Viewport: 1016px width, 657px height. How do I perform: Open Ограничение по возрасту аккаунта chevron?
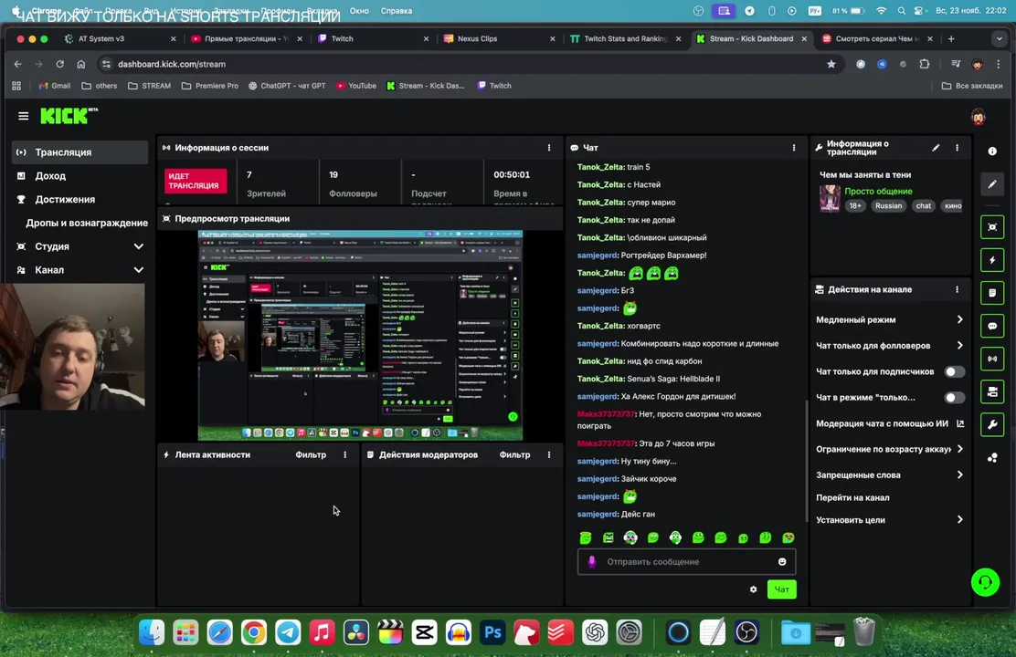959,449
